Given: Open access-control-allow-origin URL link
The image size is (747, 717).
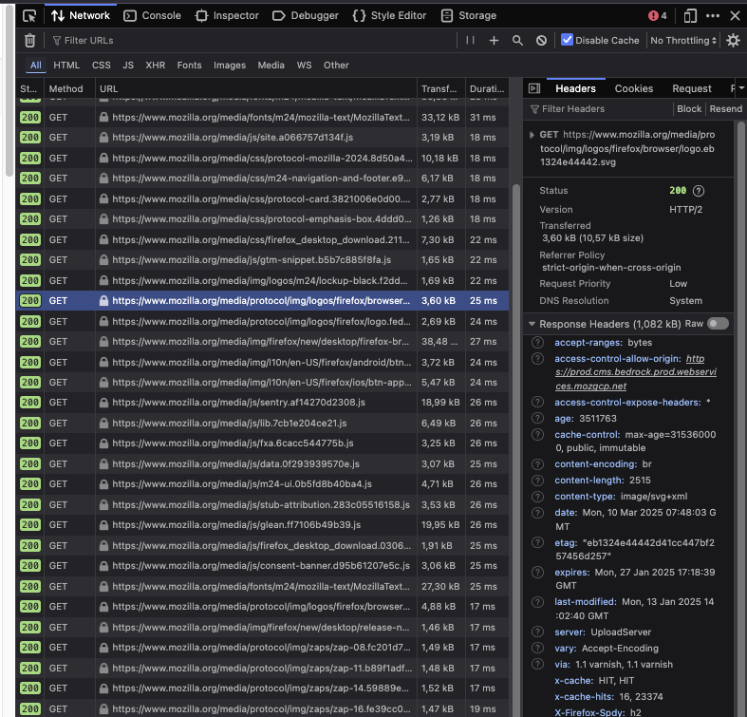Looking at the screenshot, I should pyautogui.click(x=636, y=372).
